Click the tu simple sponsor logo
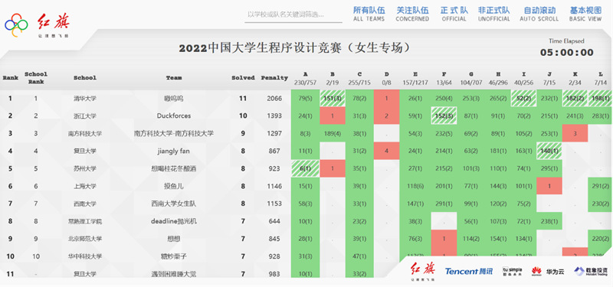Image resolution: width=613 pixels, height=287 pixels. 512,271
